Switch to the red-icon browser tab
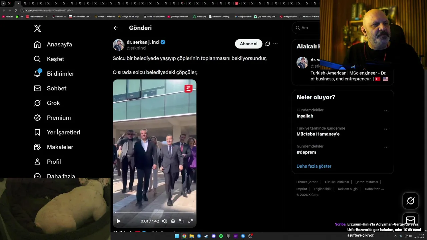Viewport: 427px width, 240px height. (x=237, y=3)
